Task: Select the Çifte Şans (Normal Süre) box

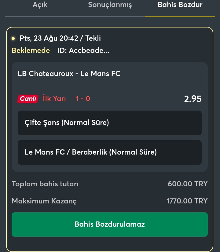Action: pos(110,123)
